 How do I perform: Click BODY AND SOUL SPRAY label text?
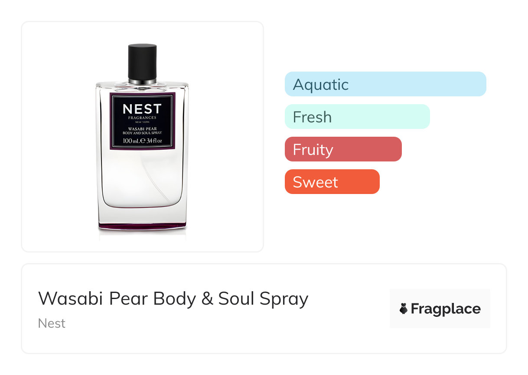pyautogui.click(x=142, y=132)
